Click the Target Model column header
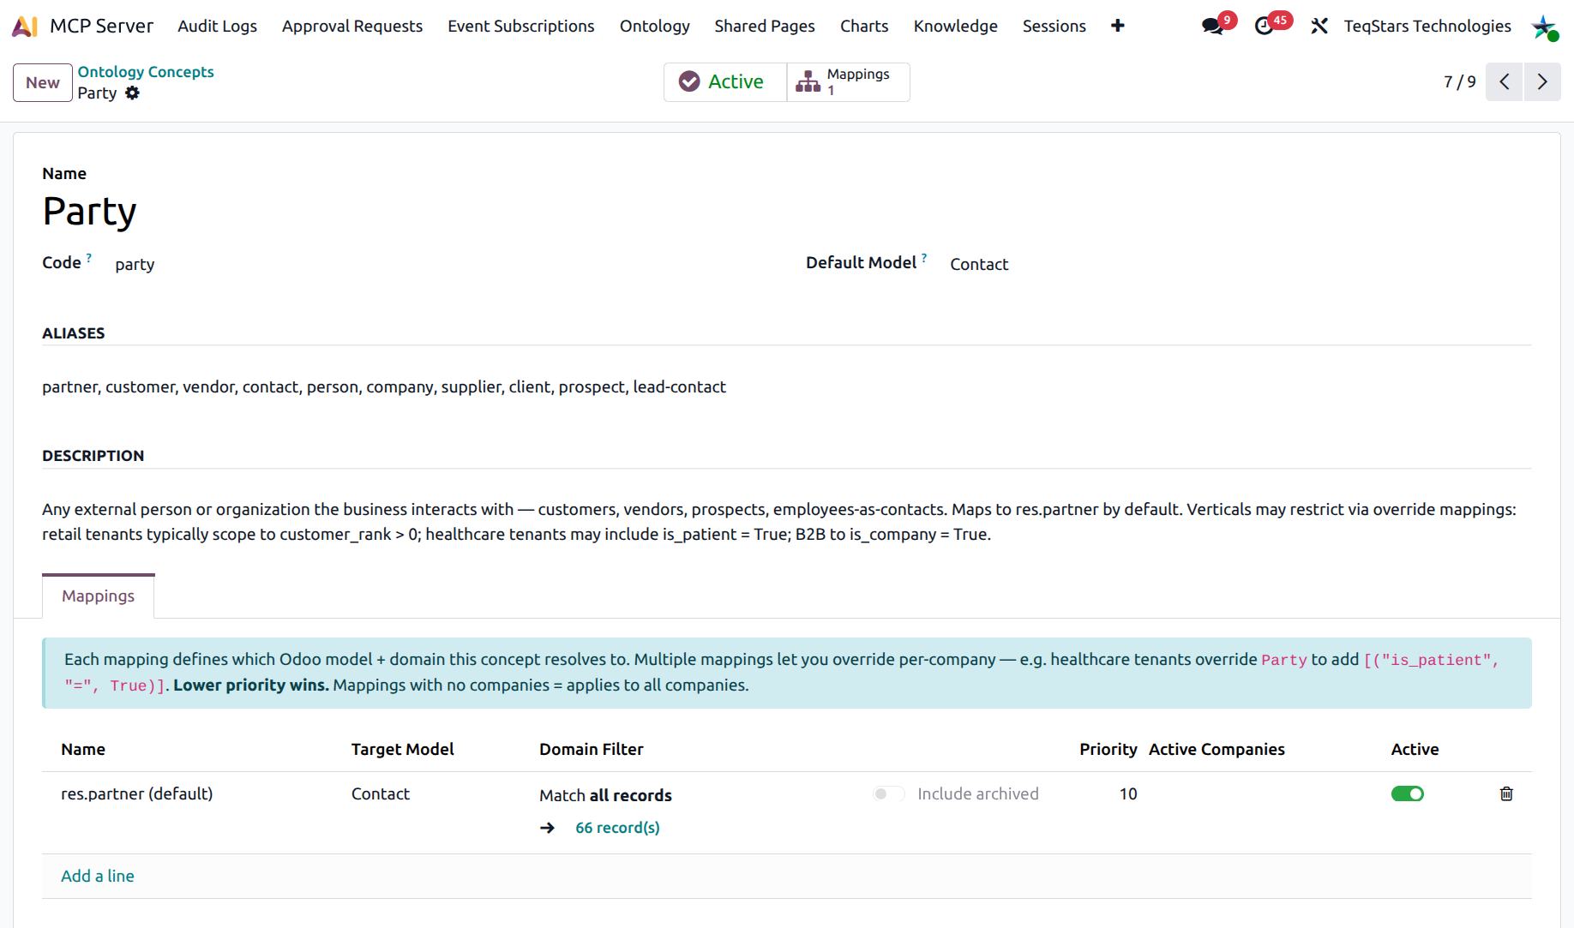 [402, 749]
